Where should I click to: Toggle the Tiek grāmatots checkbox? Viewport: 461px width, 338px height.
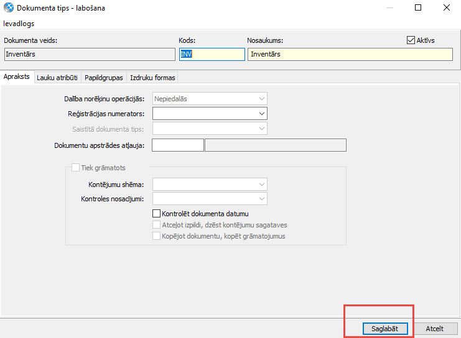pos(75,168)
